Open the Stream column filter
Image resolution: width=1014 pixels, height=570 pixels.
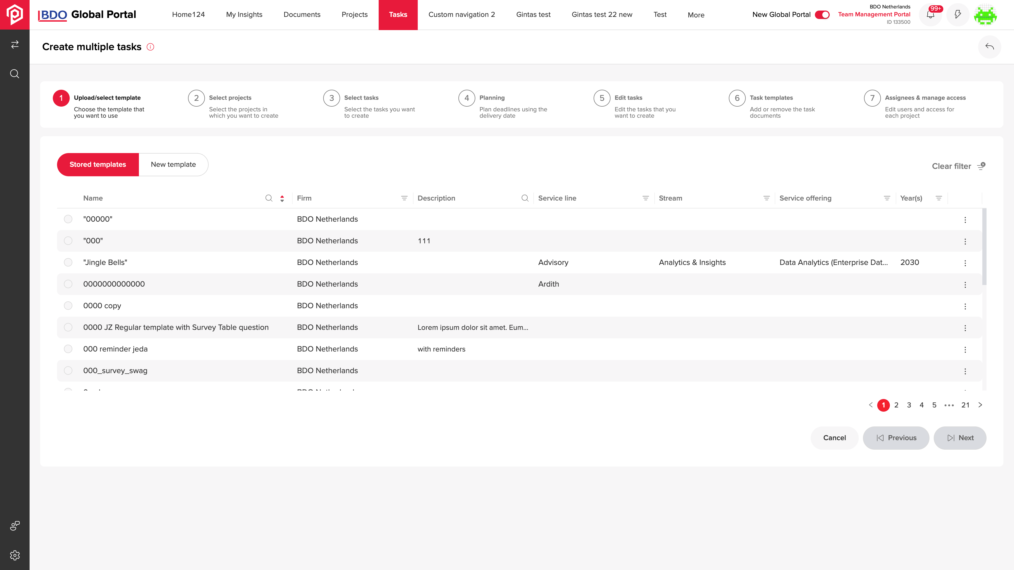[766, 198]
